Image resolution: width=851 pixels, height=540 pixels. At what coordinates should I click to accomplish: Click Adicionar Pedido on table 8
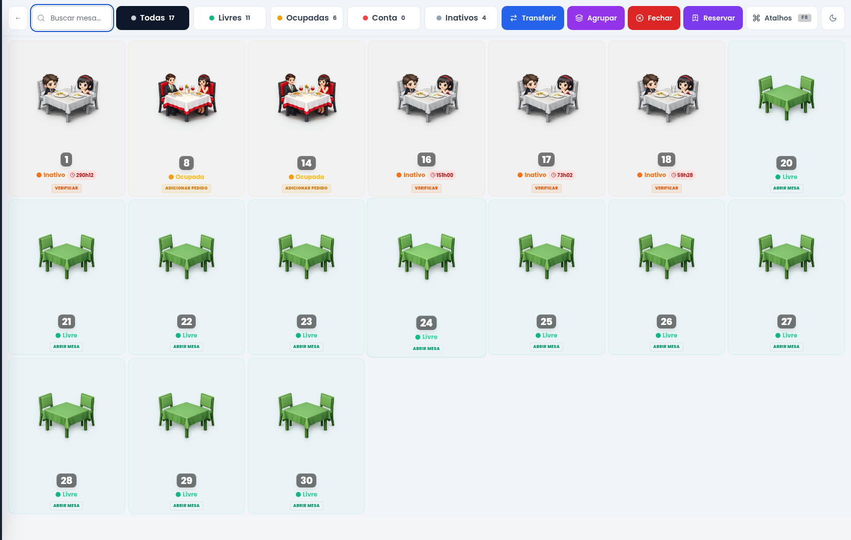[187, 188]
